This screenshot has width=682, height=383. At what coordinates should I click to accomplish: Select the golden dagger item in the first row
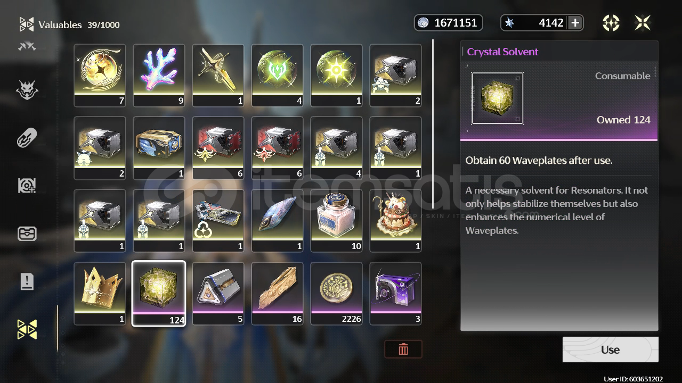click(x=218, y=76)
